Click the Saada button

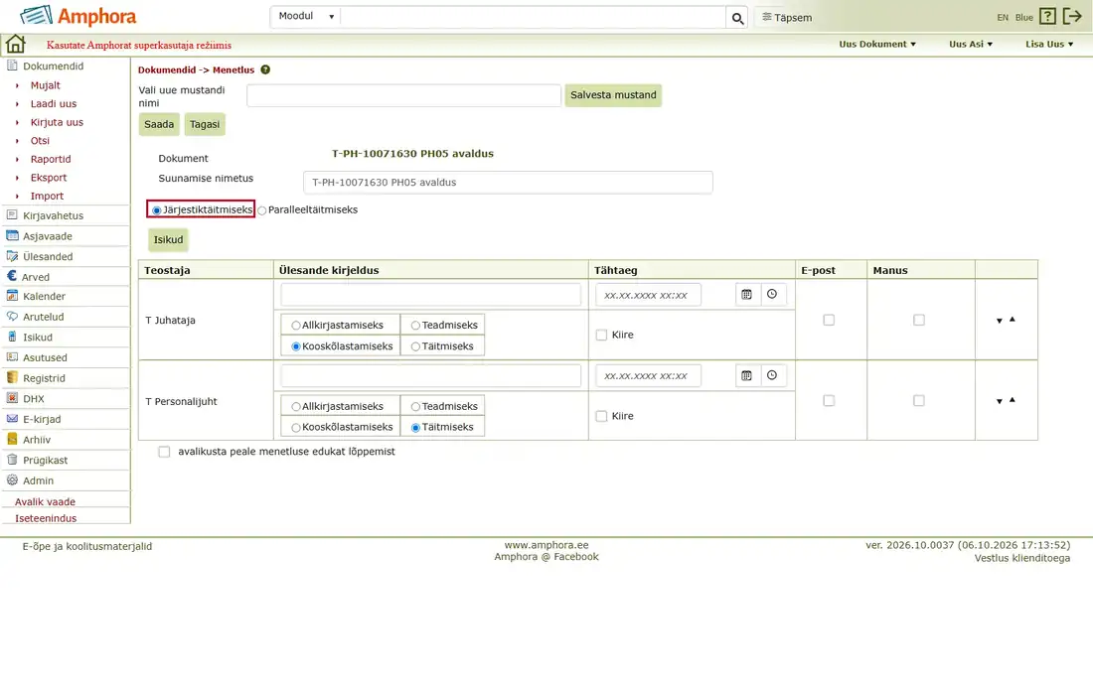(159, 124)
